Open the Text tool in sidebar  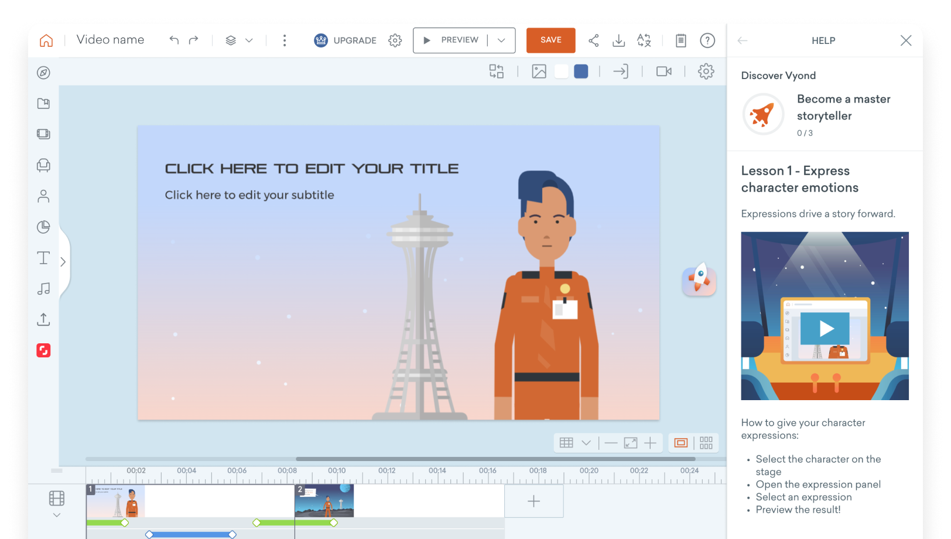43,258
